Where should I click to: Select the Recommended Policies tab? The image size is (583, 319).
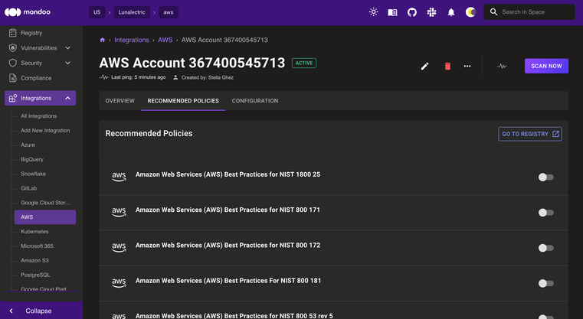183,101
